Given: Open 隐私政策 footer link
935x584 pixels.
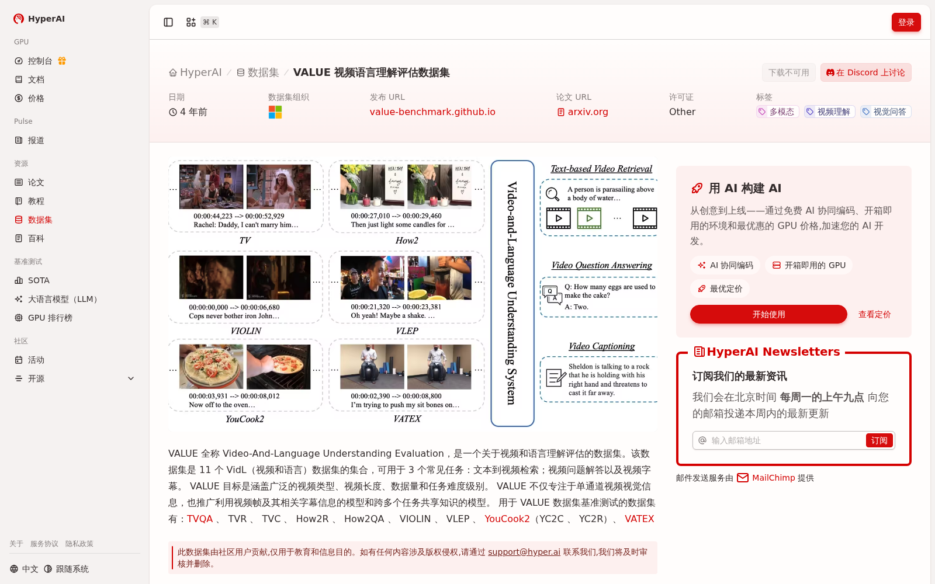Looking at the screenshot, I should [79, 544].
